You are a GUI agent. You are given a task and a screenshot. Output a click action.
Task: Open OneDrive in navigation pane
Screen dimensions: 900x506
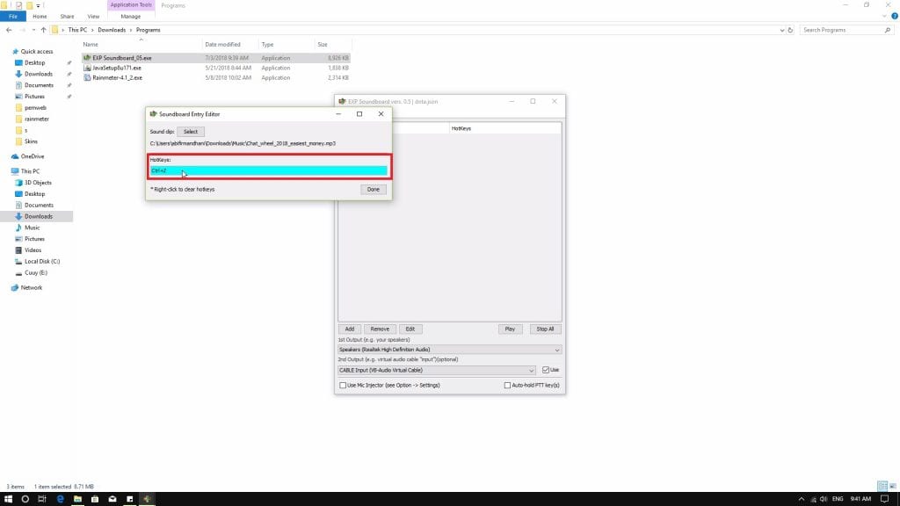click(33, 156)
